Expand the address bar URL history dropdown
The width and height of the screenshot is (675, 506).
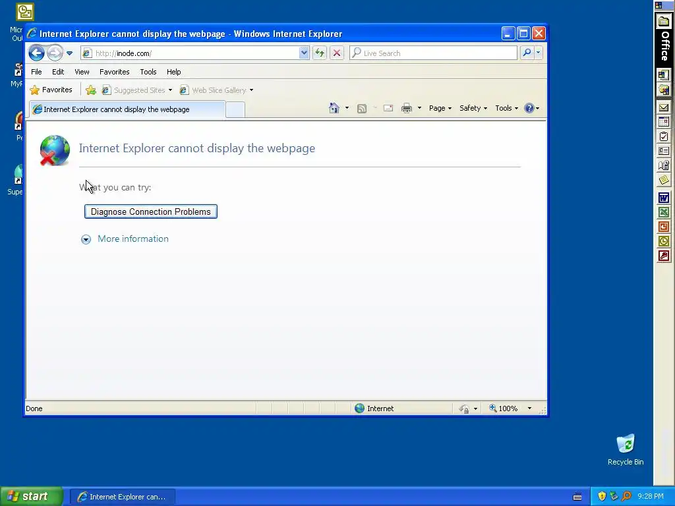pos(304,53)
